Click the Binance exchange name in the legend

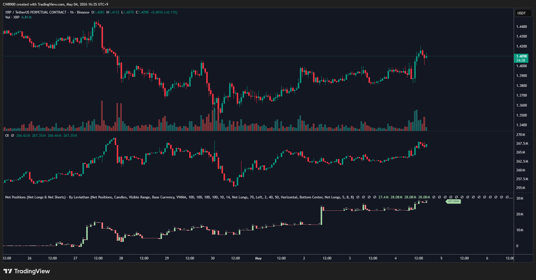[83, 12]
